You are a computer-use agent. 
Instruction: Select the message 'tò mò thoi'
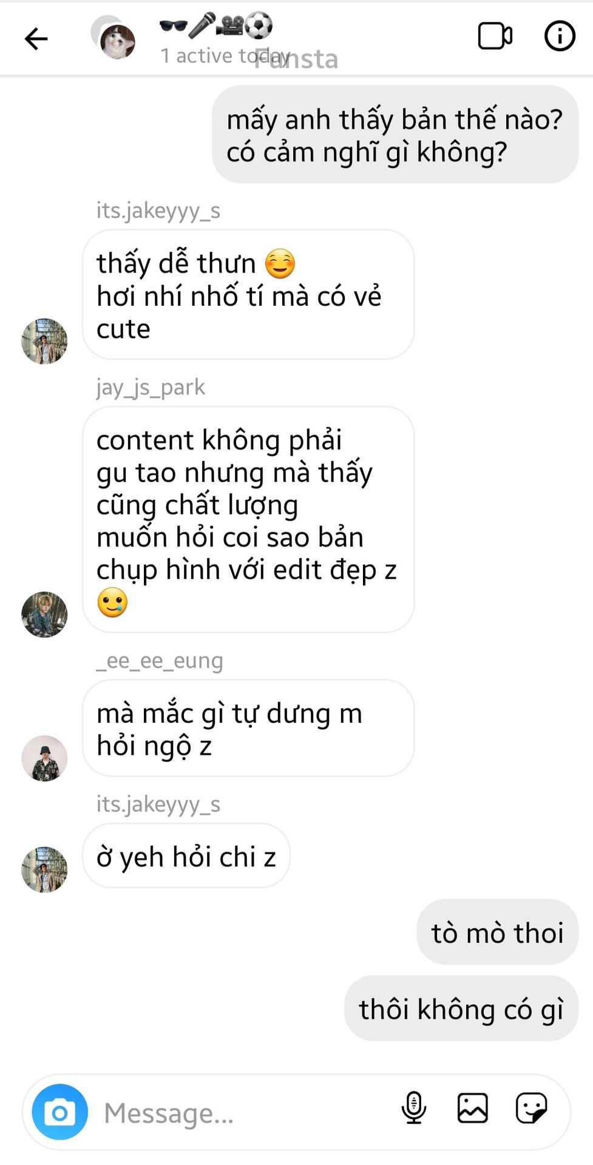[x=497, y=932]
